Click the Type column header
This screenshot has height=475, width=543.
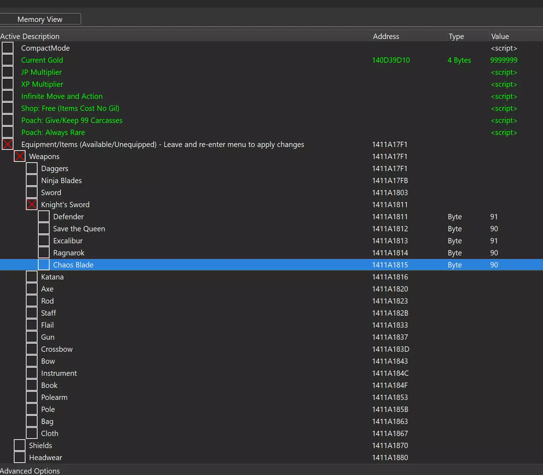coord(456,36)
